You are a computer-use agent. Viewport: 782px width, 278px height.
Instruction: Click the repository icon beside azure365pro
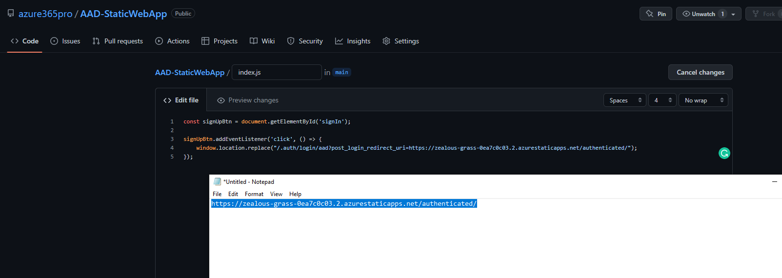[11, 13]
